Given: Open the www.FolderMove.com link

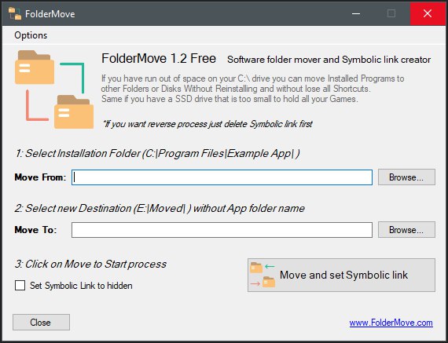Looking at the screenshot, I should [x=391, y=323].
